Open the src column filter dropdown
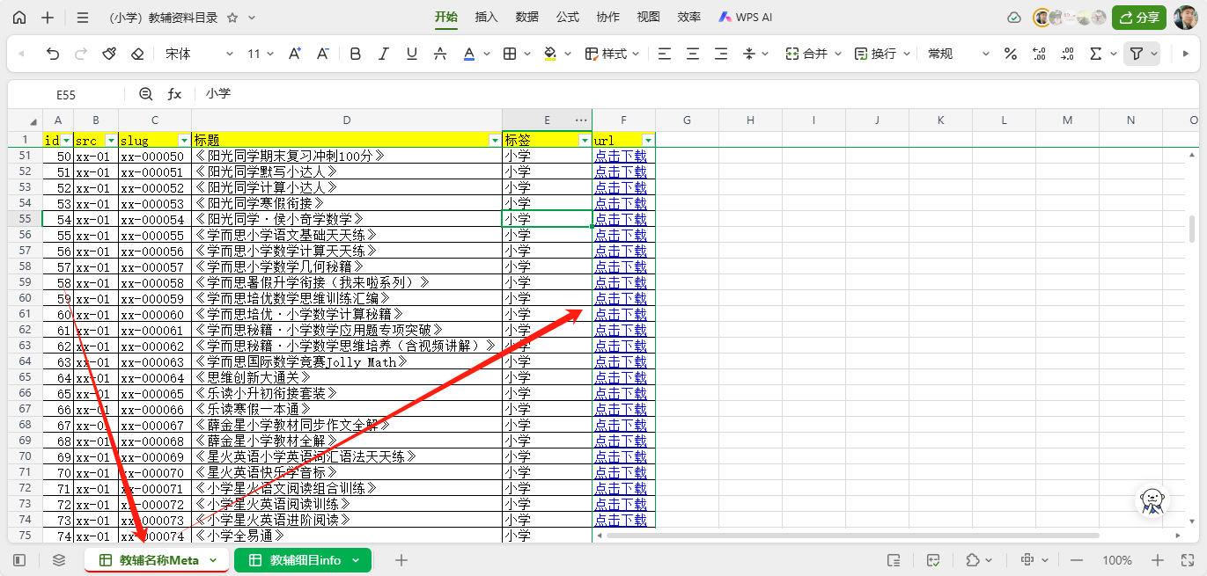The height and width of the screenshot is (576, 1207). [111, 140]
